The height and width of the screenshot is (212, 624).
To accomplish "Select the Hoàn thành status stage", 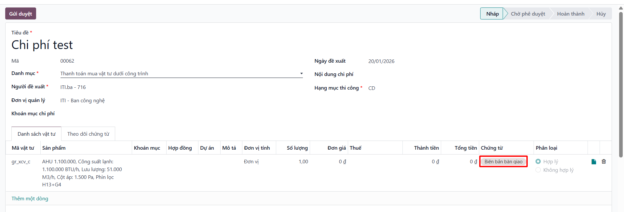I will (571, 14).
